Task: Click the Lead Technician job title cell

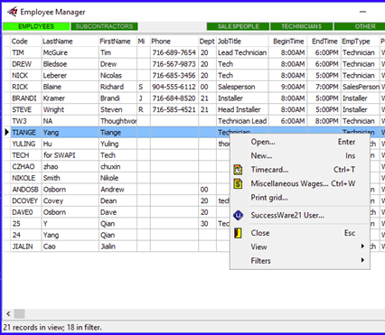Action: coord(242,52)
